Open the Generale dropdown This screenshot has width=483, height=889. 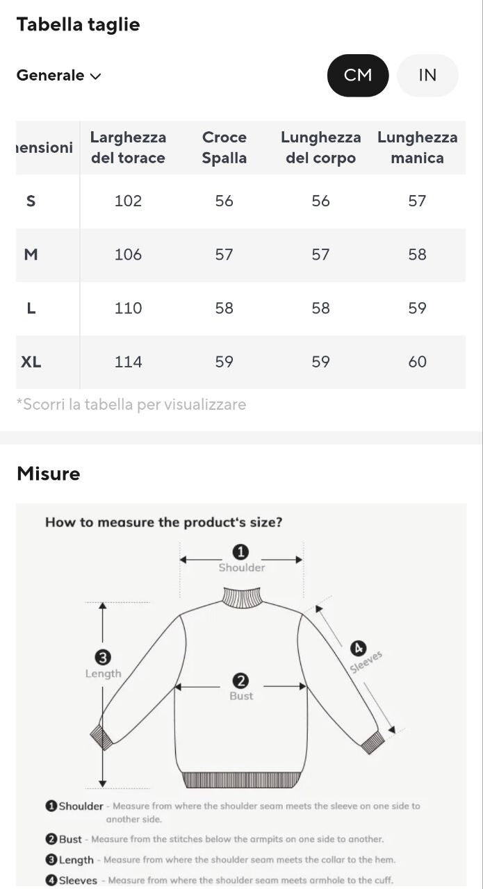pos(59,76)
